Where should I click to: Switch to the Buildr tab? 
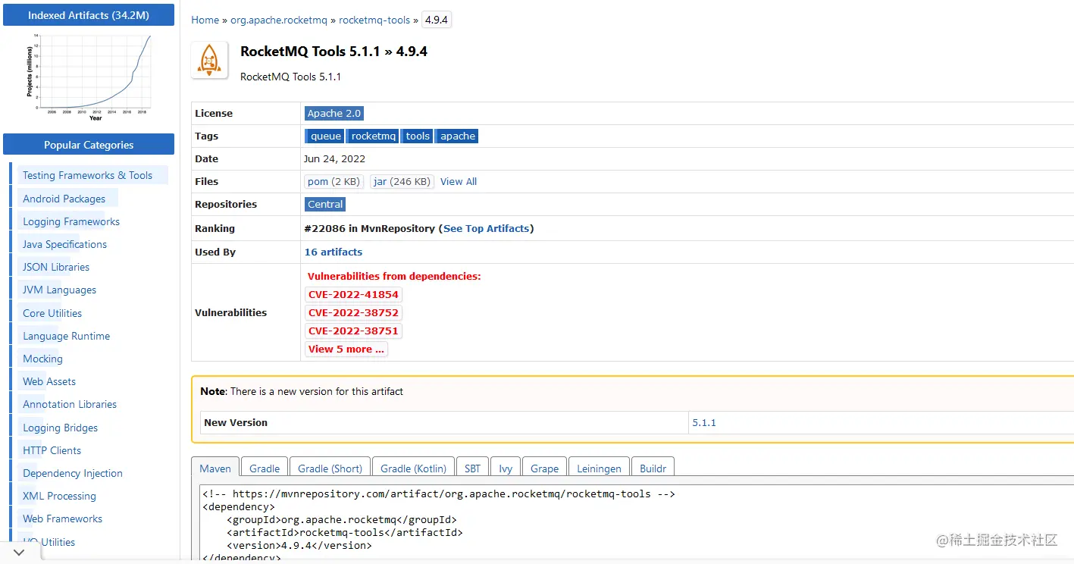tap(653, 468)
